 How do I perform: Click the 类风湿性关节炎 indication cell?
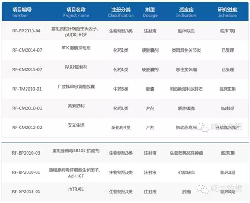(186, 50)
